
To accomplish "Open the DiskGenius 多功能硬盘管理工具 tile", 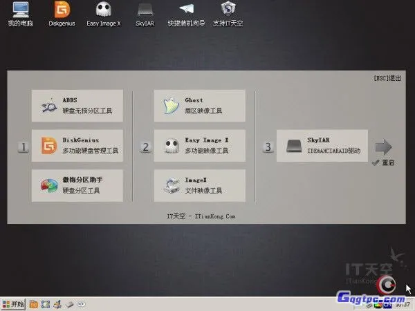I will 77,146.
